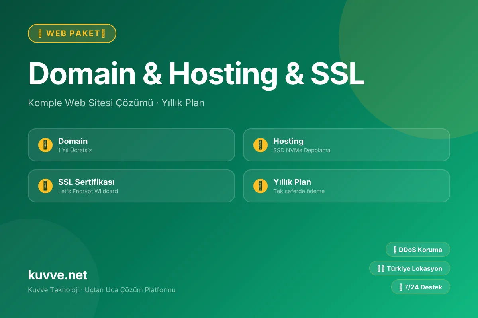Click the yellow icon in Hosting card

[261, 145]
